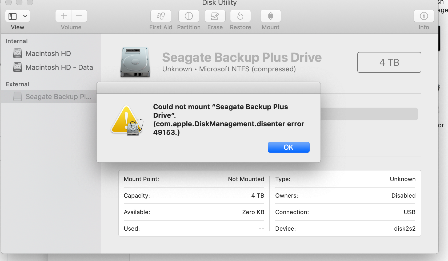Click the External section header
The width and height of the screenshot is (448, 261).
18,84
